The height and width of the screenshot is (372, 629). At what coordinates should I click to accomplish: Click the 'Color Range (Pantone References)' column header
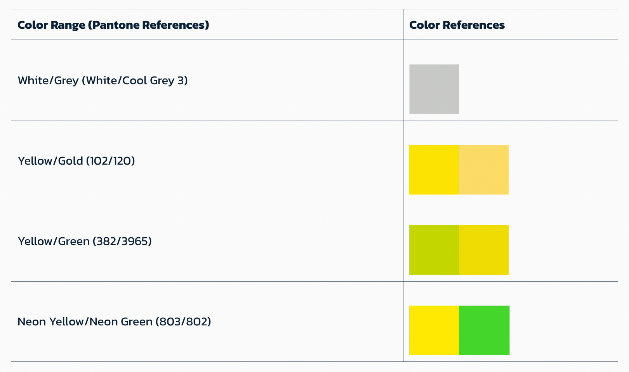click(113, 25)
